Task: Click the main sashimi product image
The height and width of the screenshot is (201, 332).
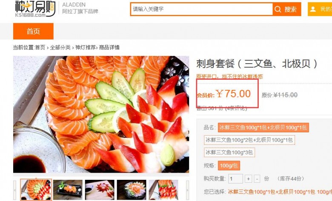Action: pos(101,114)
